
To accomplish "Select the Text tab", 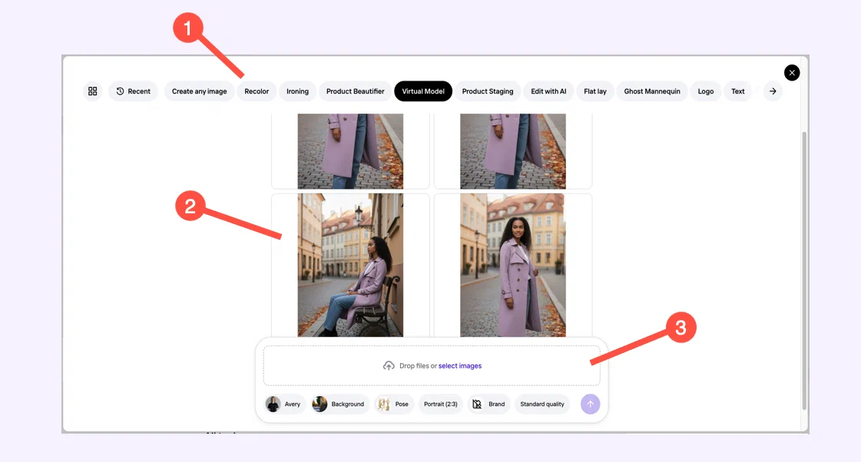I will click(x=738, y=91).
